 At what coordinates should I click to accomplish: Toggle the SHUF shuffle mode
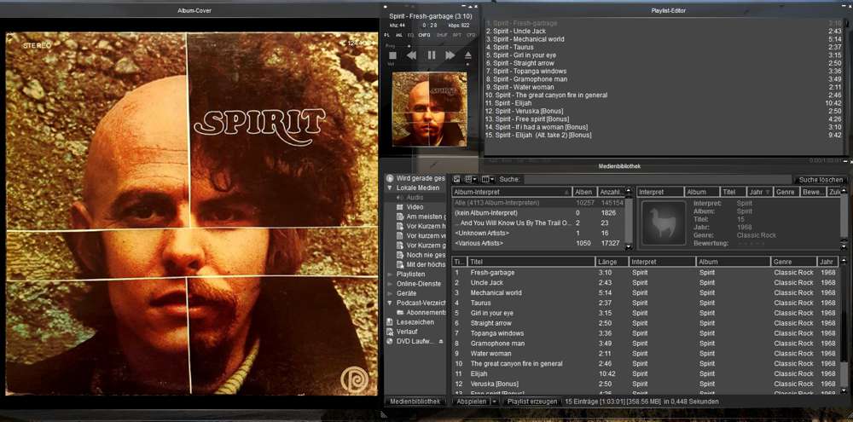(442, 35)
